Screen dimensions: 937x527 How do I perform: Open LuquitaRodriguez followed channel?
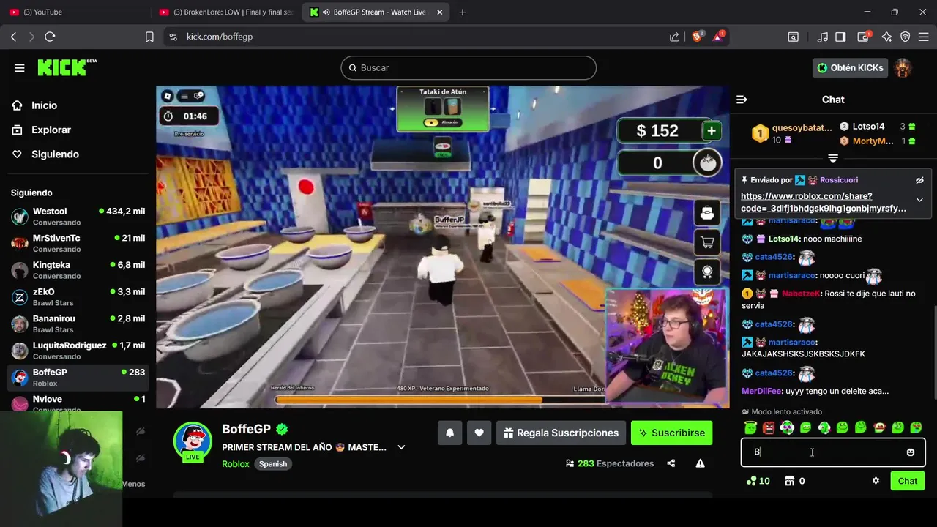[78, 351]
